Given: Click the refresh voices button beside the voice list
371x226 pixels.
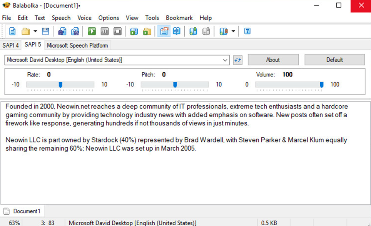Looking at the screenshot, I should pos(238,60).
